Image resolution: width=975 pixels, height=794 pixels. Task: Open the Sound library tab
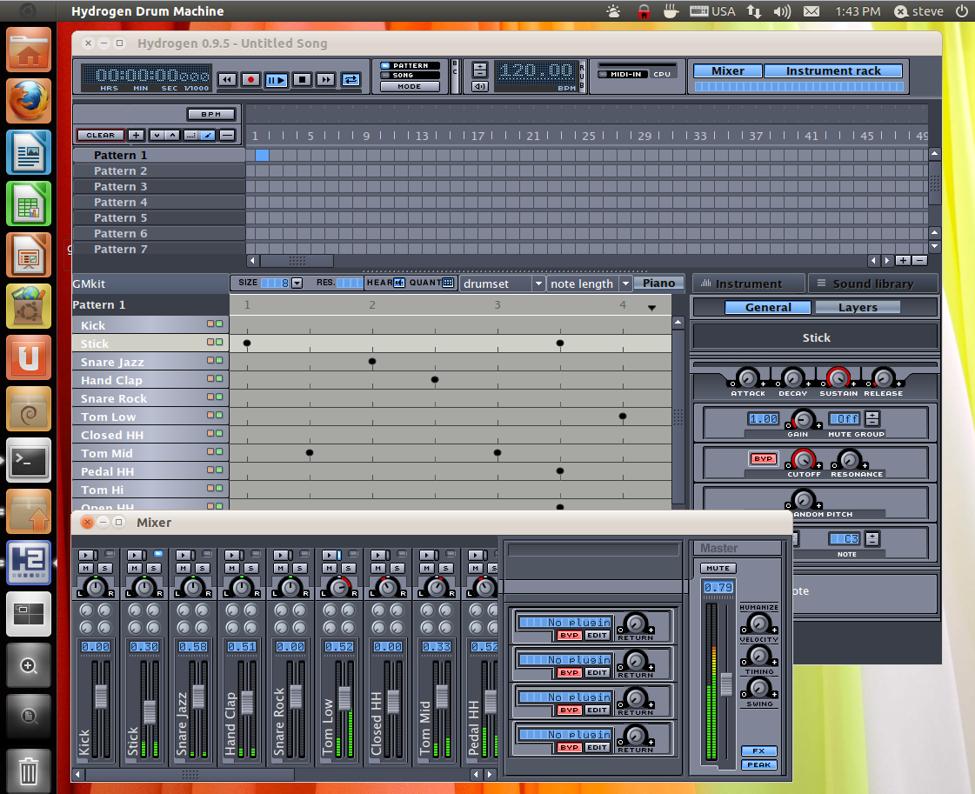coord(872,284)
